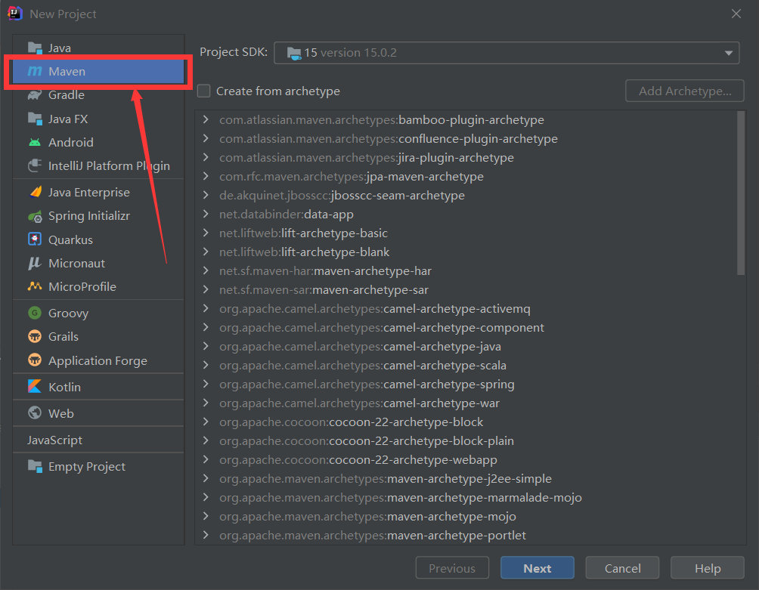Expand lift-archetype-basic entry

coord(206,233)
